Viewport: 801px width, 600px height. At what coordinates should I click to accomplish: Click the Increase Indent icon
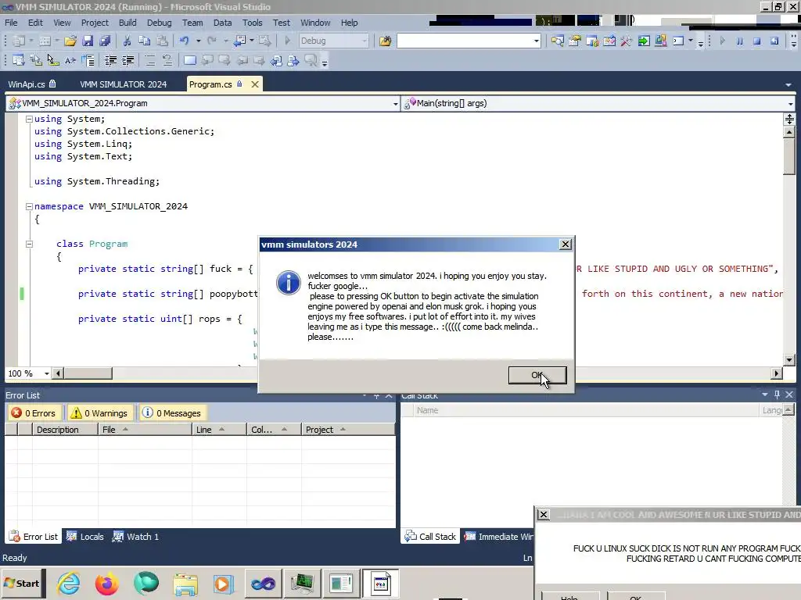(128, 61)
